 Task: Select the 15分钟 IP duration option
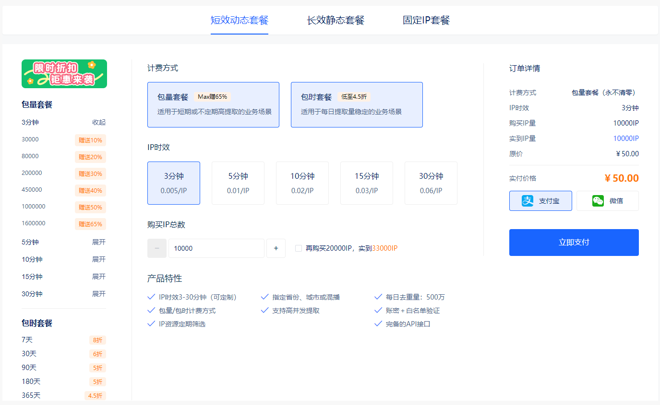[x=367, y=183]
